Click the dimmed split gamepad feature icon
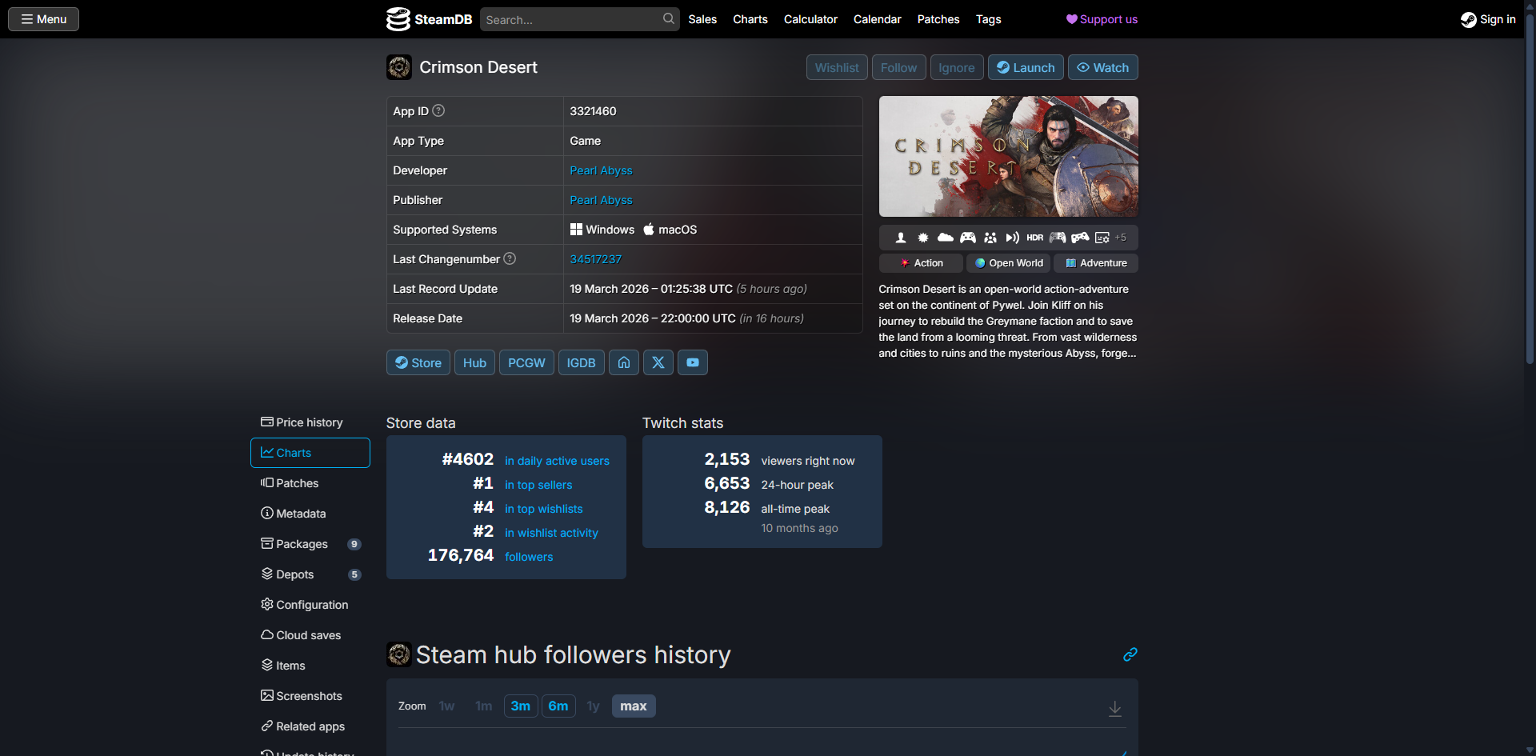Image resolution: width=1536 pixels, height=756 pixels. coord(1058,238)
